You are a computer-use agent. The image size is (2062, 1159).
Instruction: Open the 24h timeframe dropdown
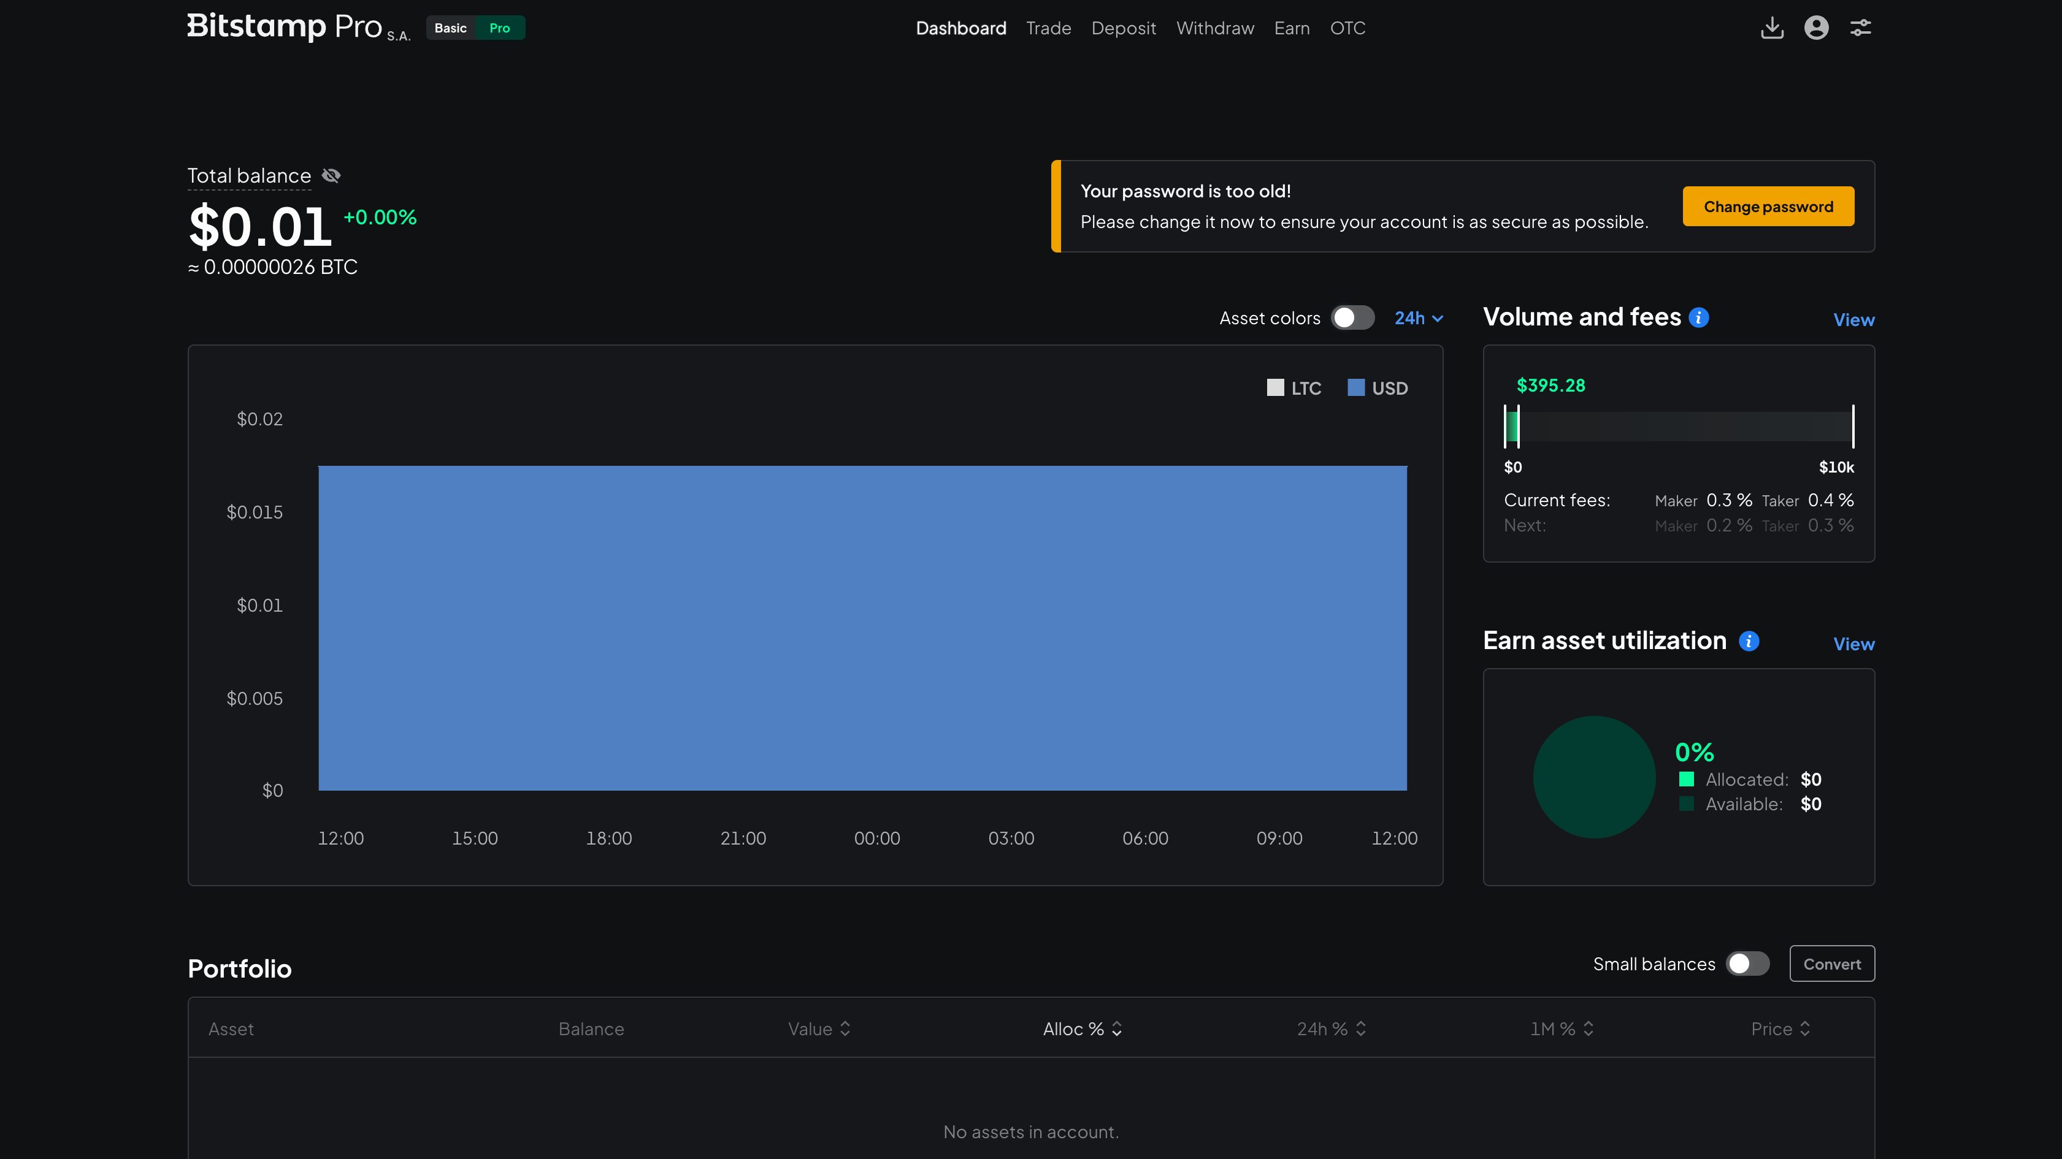1419,317
